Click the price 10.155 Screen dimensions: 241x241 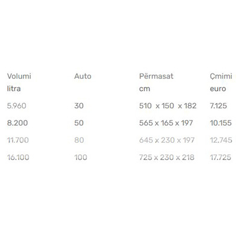221,123
